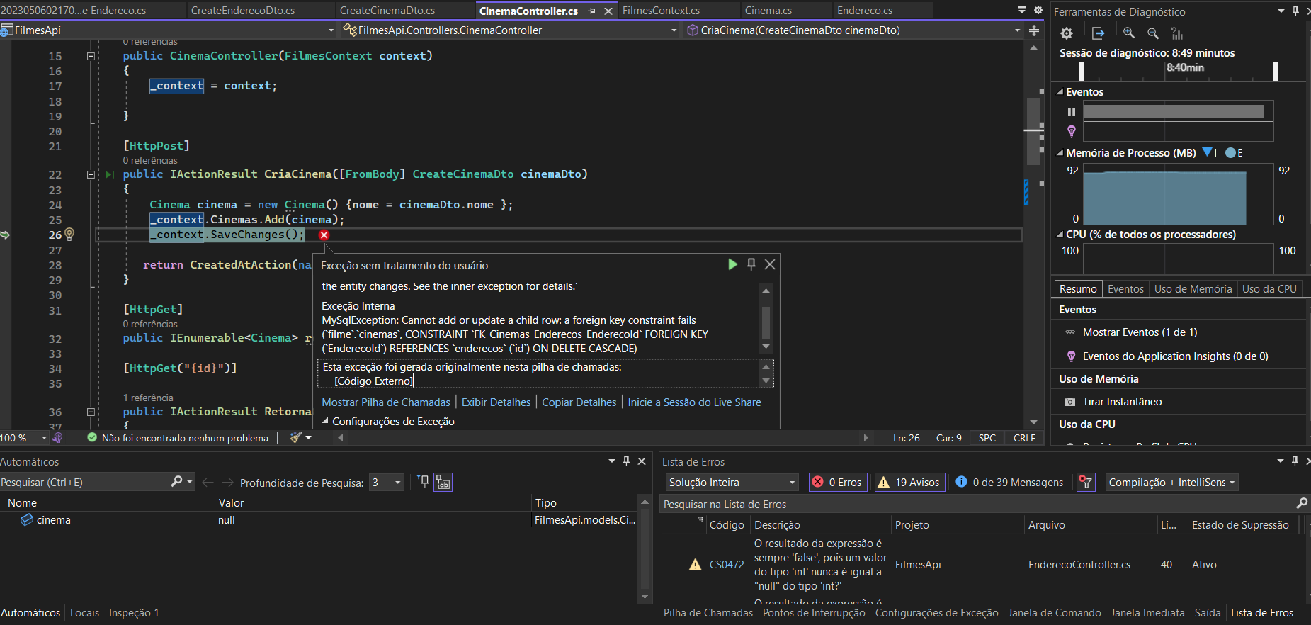Collapse the CriaCinema method at line 22
Image resolution: width=1311 pixels, height=625 pixels.
point(91,174)
